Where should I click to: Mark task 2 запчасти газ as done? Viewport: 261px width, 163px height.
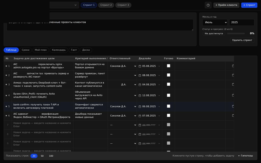168,75
